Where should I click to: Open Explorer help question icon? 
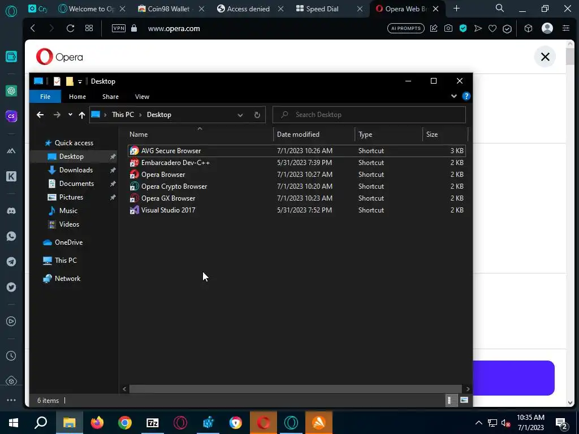pos(466,96)
